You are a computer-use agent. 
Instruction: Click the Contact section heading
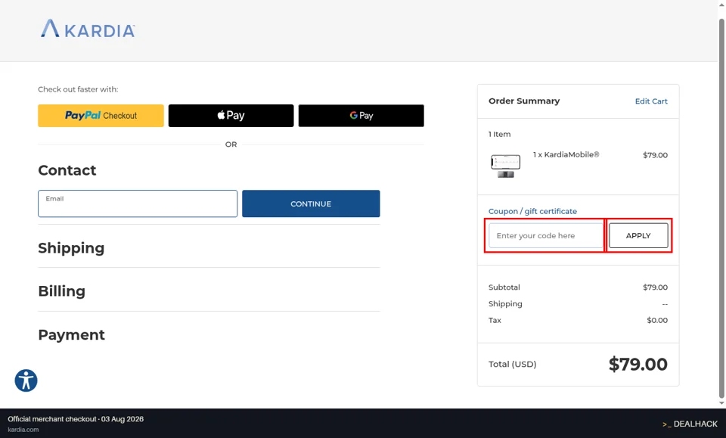tap(67, 170)
